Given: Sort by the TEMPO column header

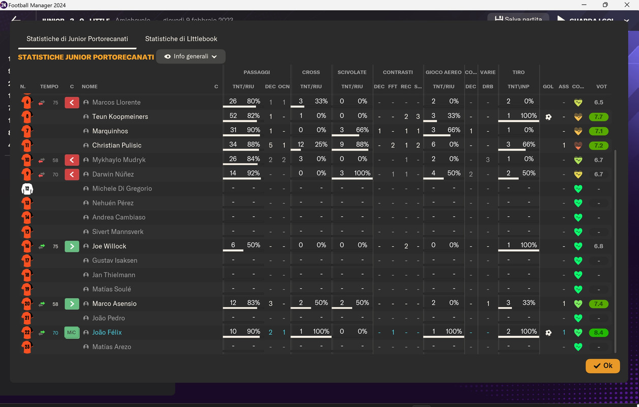Looking at the screenshot, I should 49,86.
